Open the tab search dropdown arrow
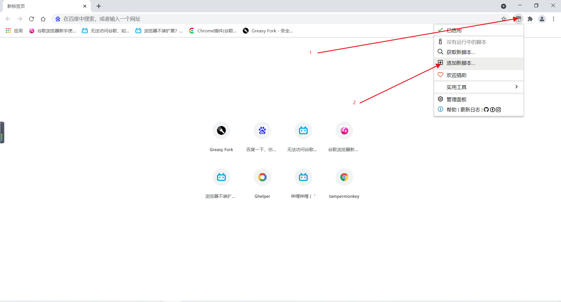This screenshot has width=561, height=302. (503, 6)
